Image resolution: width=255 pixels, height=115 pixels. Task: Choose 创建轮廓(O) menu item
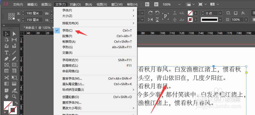(x=95, y=97)
